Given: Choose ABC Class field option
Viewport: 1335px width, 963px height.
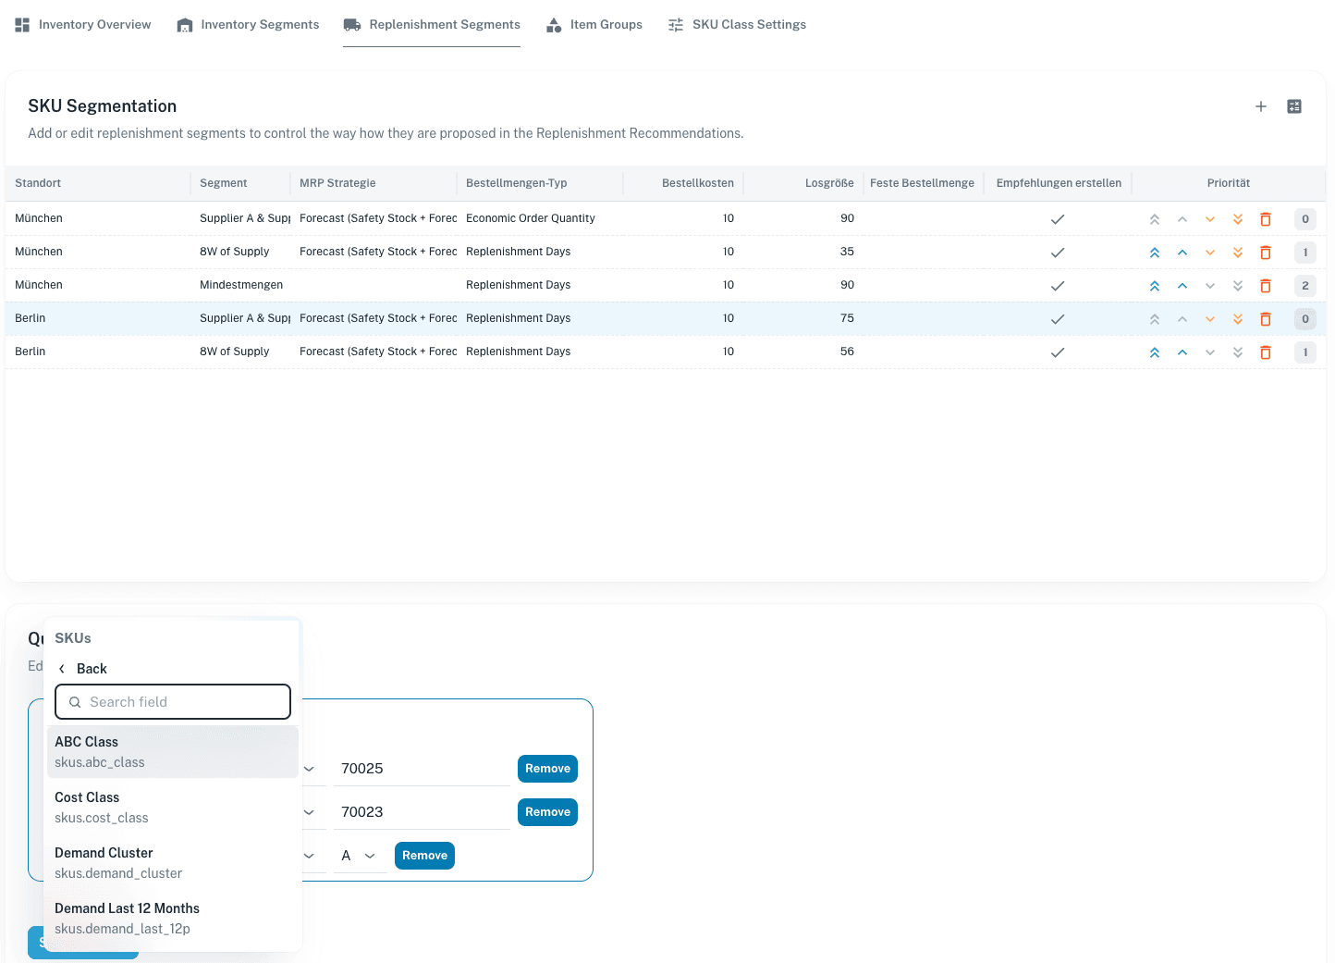Looking at the screenshot, I should click(x=173, y=752).
